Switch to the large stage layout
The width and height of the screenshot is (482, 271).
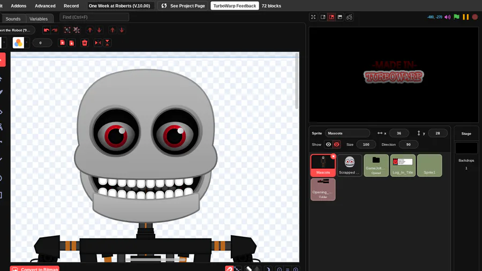coord(332,17)
